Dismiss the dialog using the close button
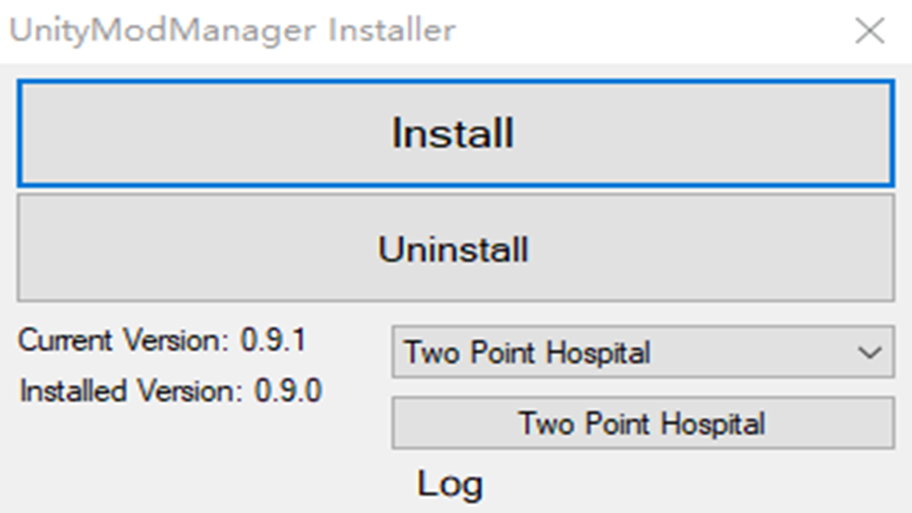This screenshot has width=912, height=513. click(x=869, y=31)
